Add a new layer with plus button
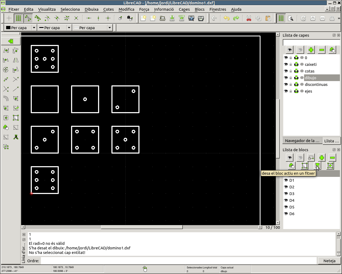 311,50
